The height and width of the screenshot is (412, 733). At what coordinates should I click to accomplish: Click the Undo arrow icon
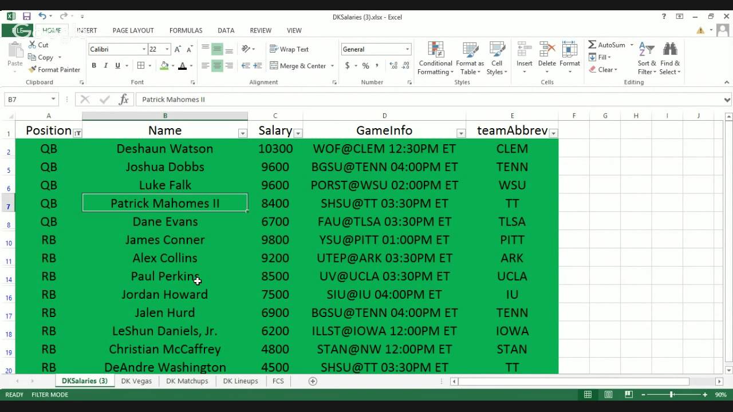point(42,17)
